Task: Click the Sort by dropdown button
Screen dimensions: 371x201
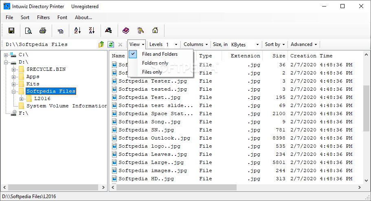Action: click(x=275, y=44)
